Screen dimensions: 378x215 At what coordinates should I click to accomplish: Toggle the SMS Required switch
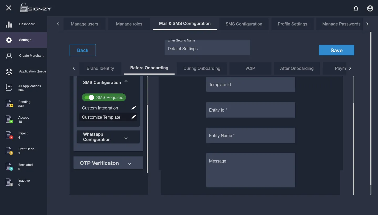coord(89,97)
